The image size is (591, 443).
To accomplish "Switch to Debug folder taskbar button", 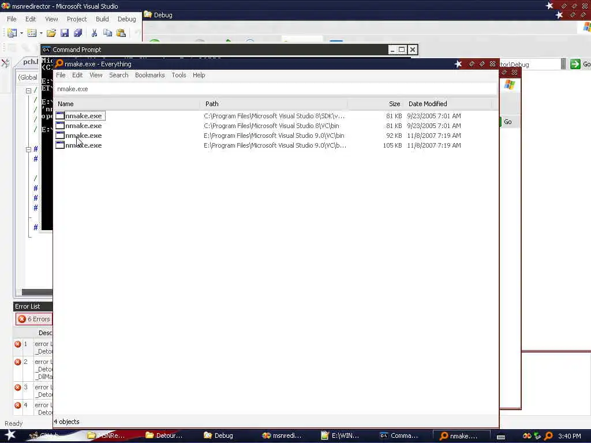I will coord(219,436).
